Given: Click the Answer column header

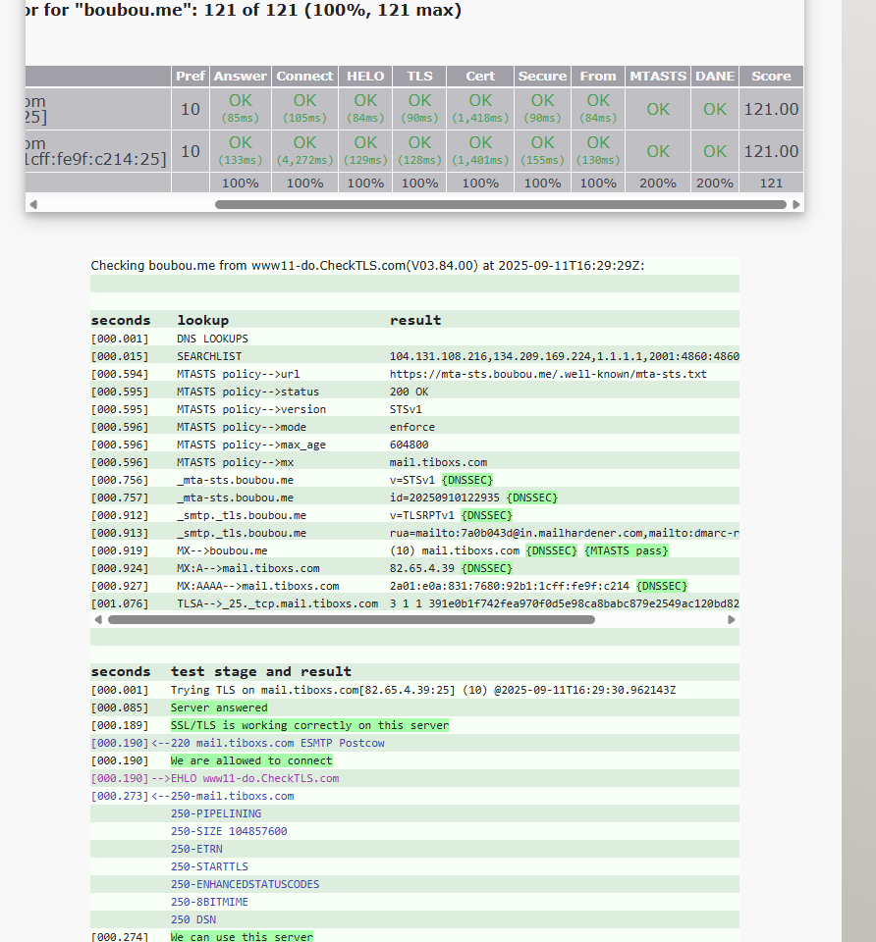Looking at the screenshot, I should pos(241,77).
